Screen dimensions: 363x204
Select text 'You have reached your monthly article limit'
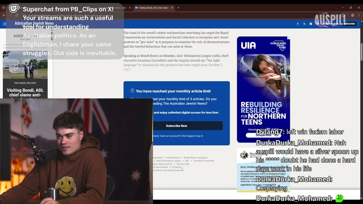[173, 91]
